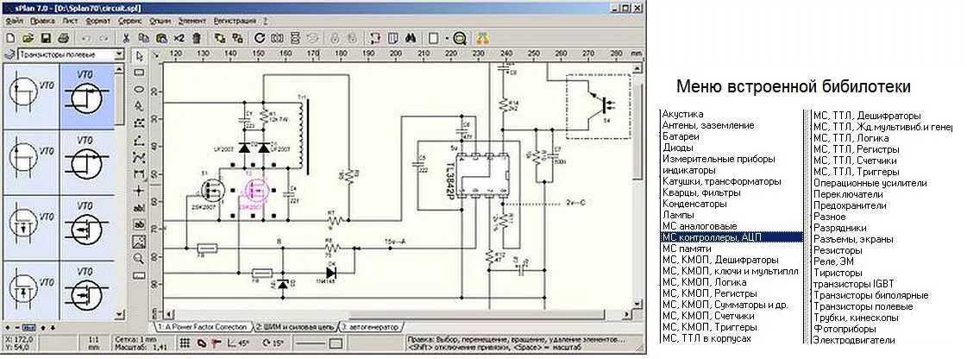Click the component list scroll down arrow

click(x=120, y=314)
